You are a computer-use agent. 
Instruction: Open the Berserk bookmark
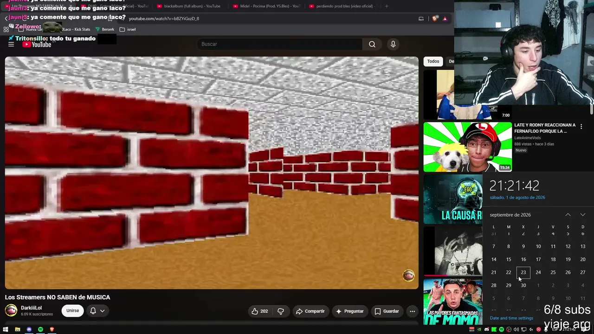pos(104,29)
